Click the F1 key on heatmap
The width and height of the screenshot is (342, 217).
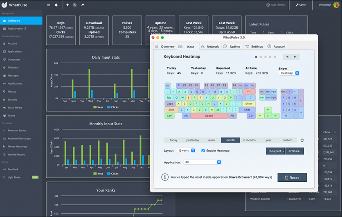coord(179,86)
